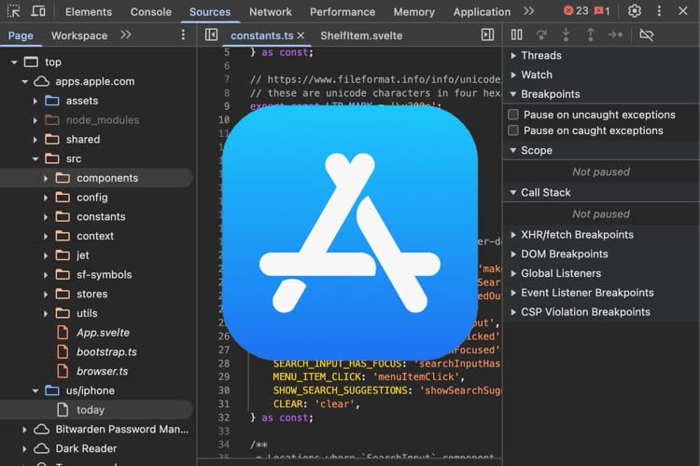
Task: Open the ShelfItem.svelte file tab
Action: coord(358,34)
